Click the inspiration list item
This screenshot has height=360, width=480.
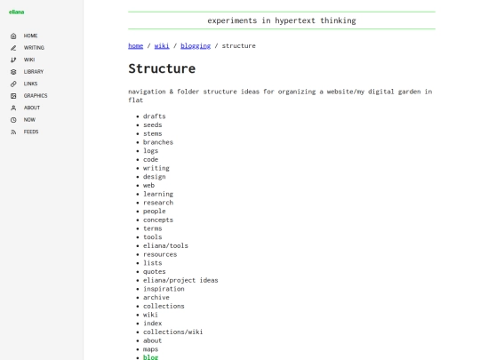click(164, 289)
